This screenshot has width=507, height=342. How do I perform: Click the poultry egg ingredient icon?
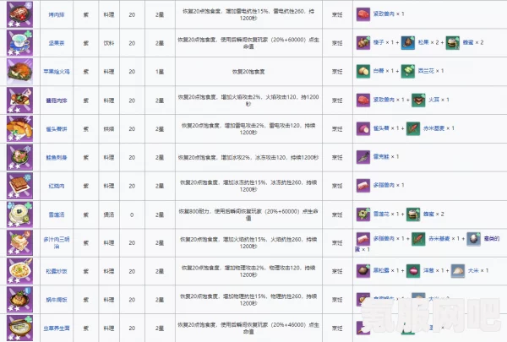pos(473,239)
